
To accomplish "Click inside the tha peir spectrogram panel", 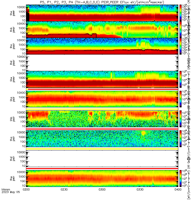I will [102, 99].
